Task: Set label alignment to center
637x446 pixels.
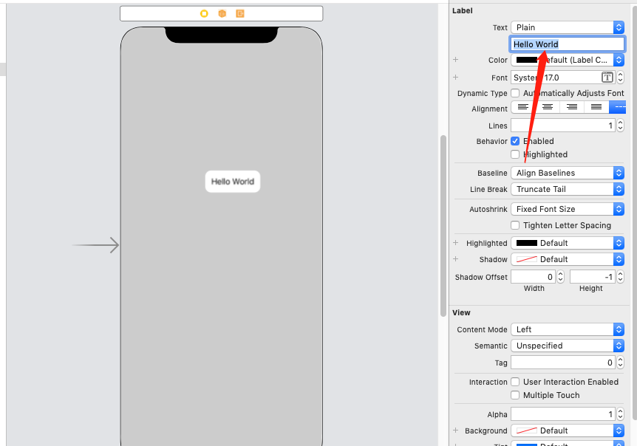Action: [x=548, y=107]
